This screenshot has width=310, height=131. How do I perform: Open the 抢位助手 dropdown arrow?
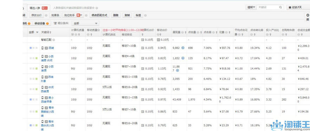pyautogui.click(x=81, y=15)
